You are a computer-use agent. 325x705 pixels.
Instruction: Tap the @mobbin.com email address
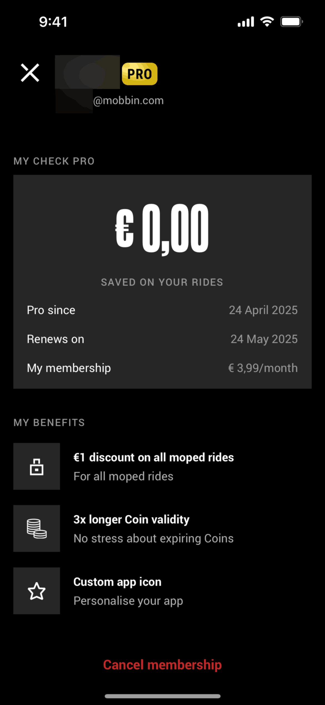pyautogui.click(x=128, y=101)
